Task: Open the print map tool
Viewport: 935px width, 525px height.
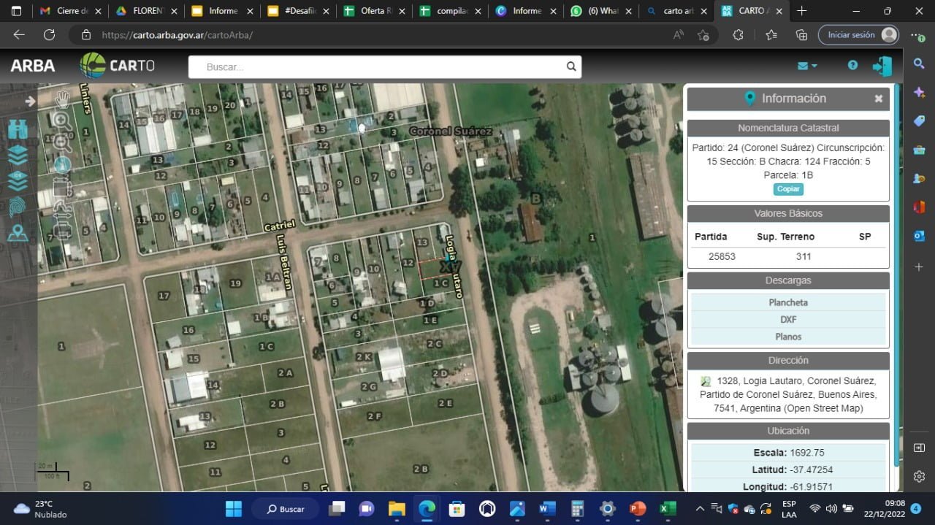Action: click(63, 229)
